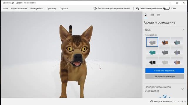Switch to the grid and views tab icon
Image resolution: width=188 pixels, height=105 pixels.
159,15
